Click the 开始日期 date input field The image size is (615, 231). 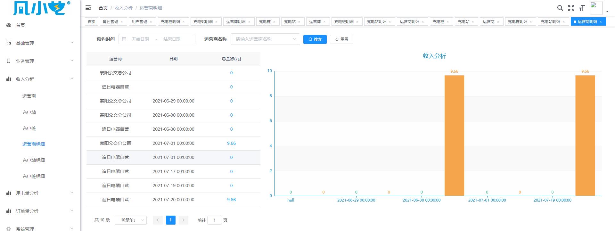[140, 39]
